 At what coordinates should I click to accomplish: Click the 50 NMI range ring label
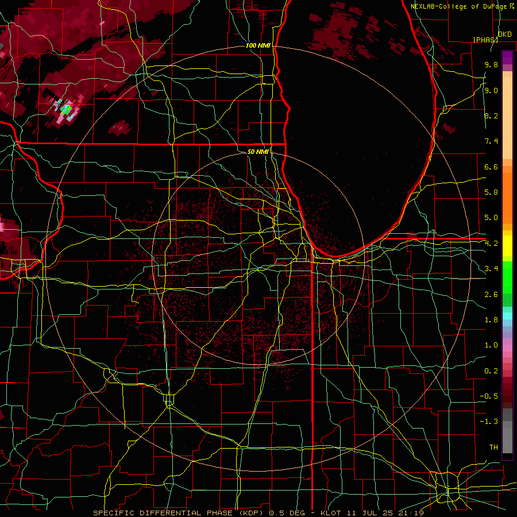pyautogui.click(x=258, y=152)
